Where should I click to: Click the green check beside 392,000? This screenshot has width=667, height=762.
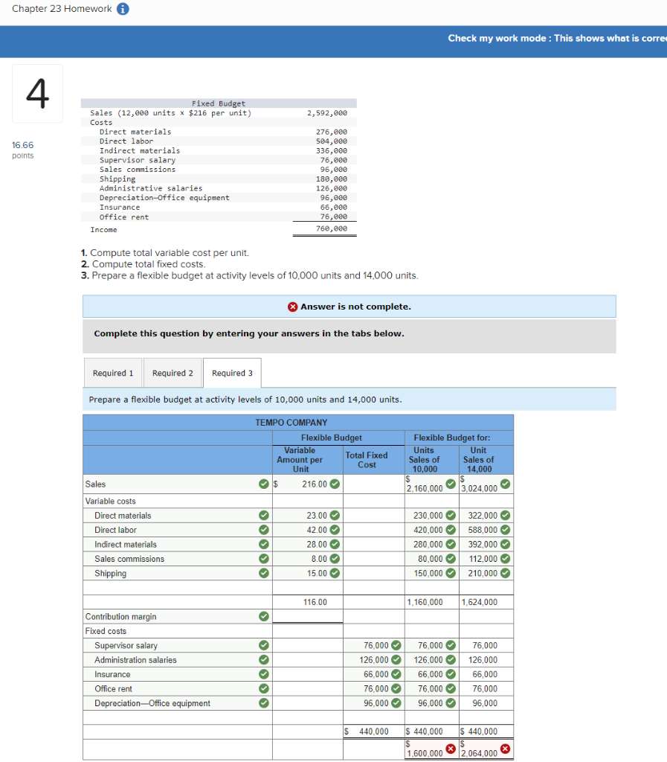pos(505,544)
